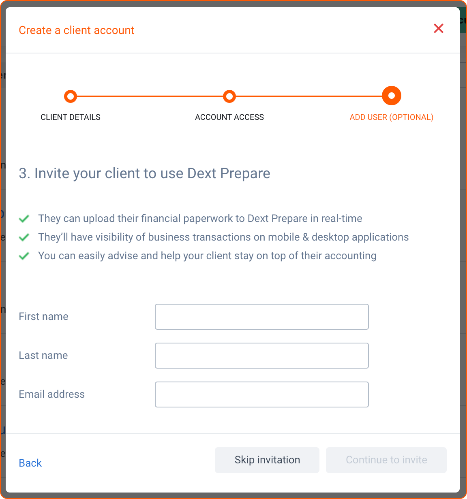
Task: Select the ACCOUNT ACCESS step label
Action: pos(229,117)
